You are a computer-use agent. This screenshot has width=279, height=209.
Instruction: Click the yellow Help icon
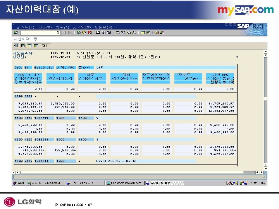click(x=157, y=33)
